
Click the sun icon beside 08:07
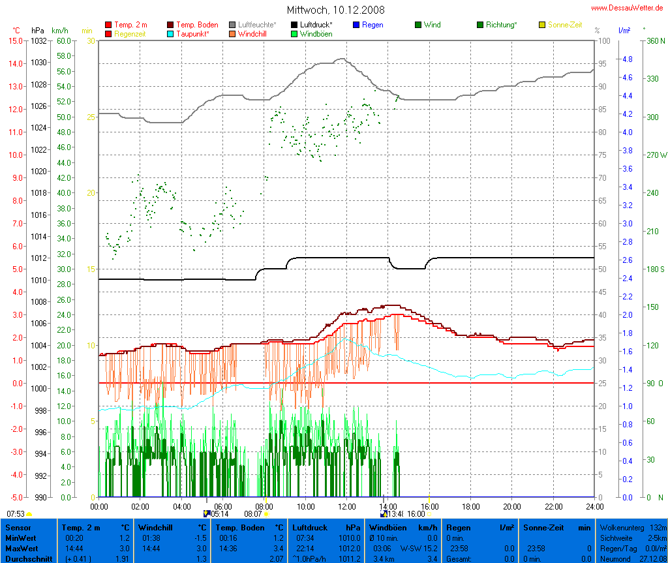(267, 514)
